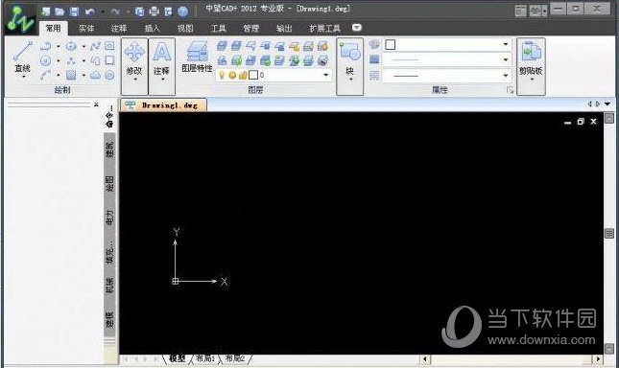Switch to the 扩展工具 ribbon tab

[324, 28]
